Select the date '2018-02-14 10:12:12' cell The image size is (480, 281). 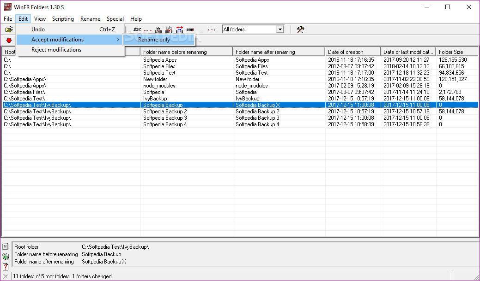click(x=406, y=66)
